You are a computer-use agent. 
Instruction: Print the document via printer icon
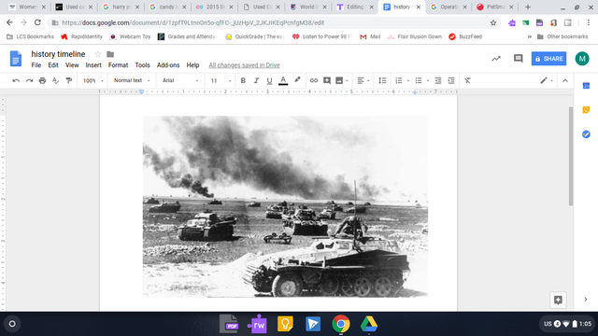coord(42,80)
